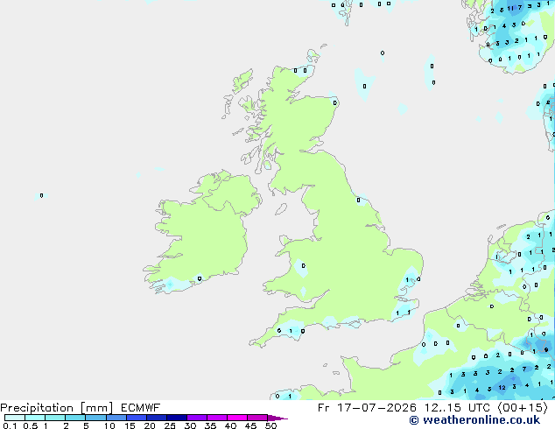Click the 'Fr 17-07-2026' date text
This screenshot has height=429, width=555.
[x=367, y=408]
